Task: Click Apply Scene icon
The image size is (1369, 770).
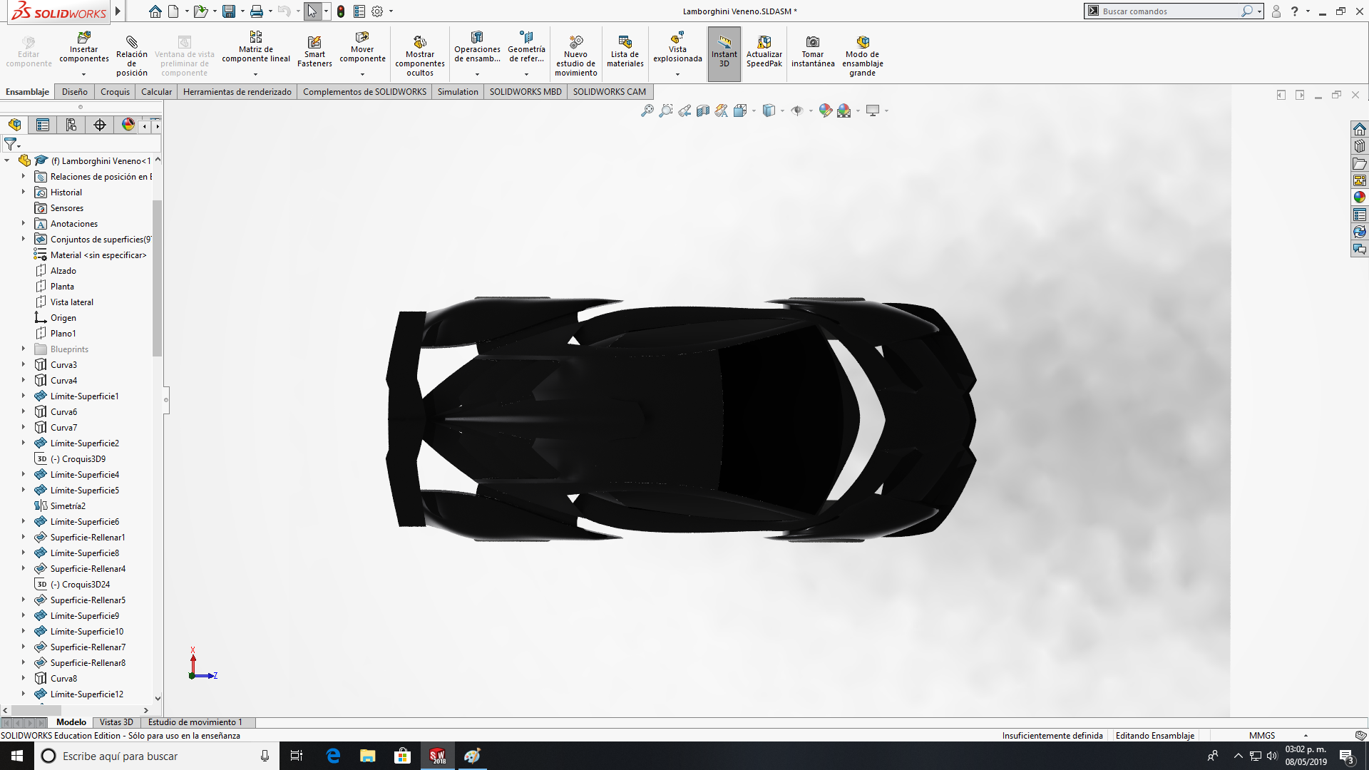Action: [x=844, y=111]
